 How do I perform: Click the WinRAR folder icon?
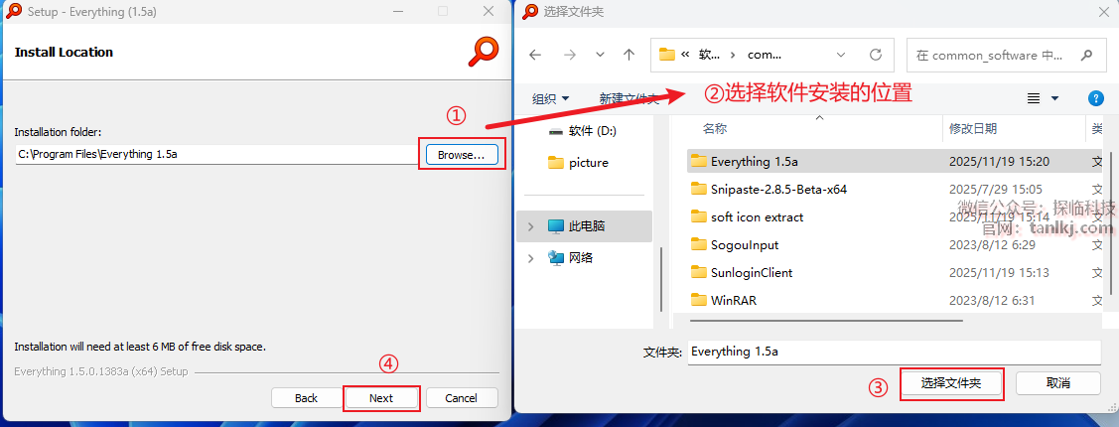click(x=699, y=300)
